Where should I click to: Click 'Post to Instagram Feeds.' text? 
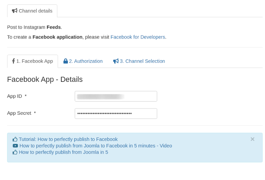coord(35,27)
